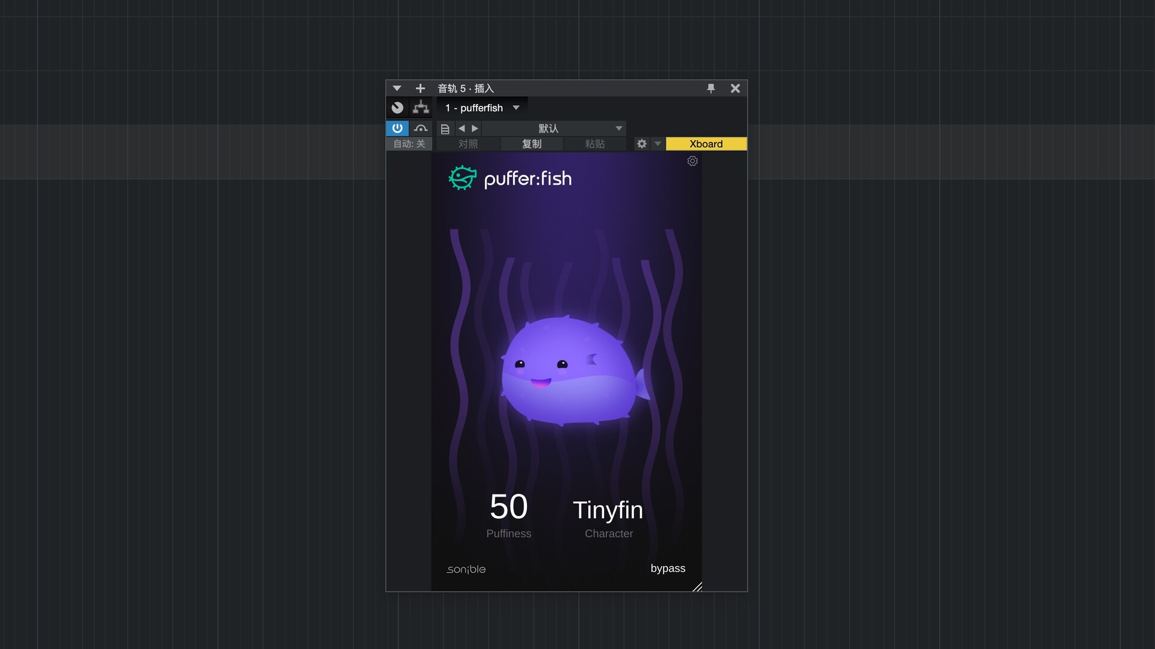1155x649 pixels.
Task: Click the bypass text button
Action: pos(668,568)
